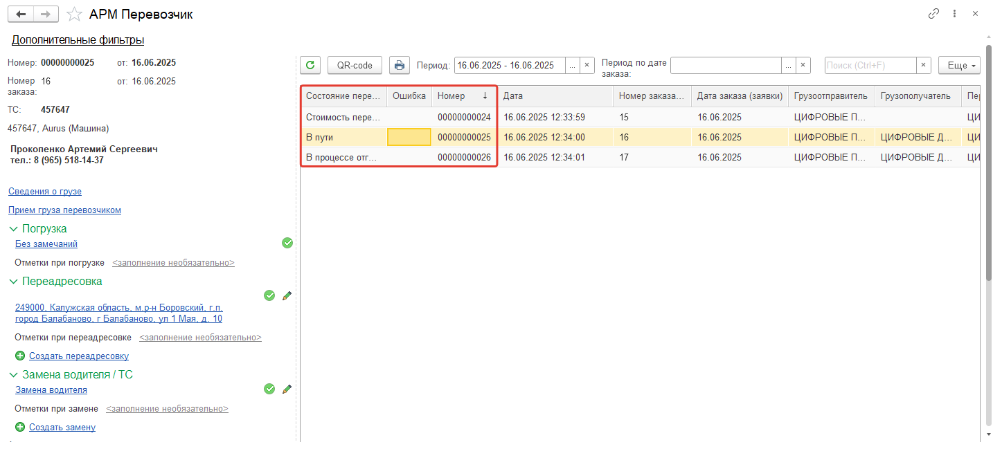Sort by the Ошибка column header
Screen dimensions: 993x449
409,96
